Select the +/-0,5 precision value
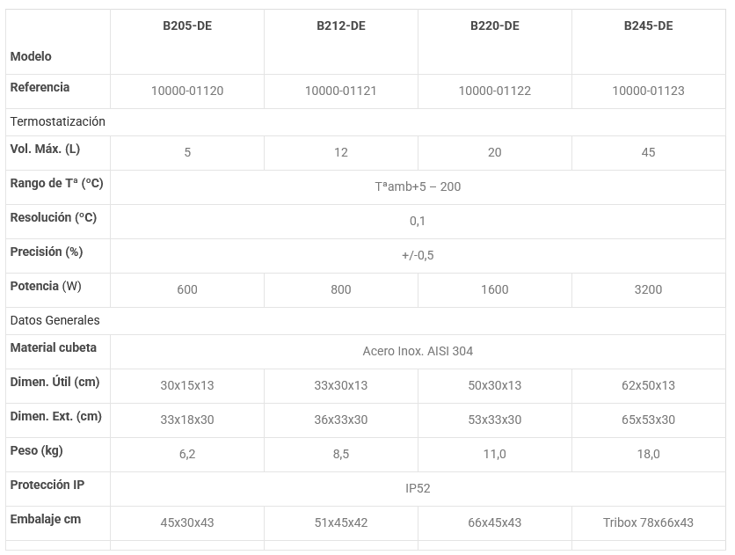Image resolution: width=735 pixels, height=555 pixels. coord(418,255)
